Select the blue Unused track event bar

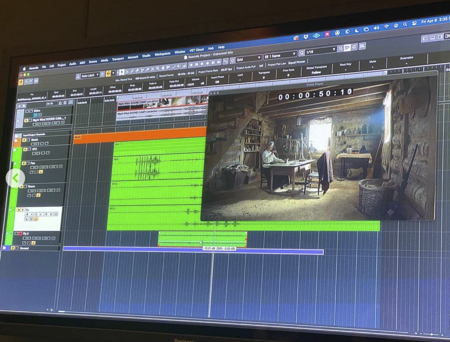click(x=193, y=250)
